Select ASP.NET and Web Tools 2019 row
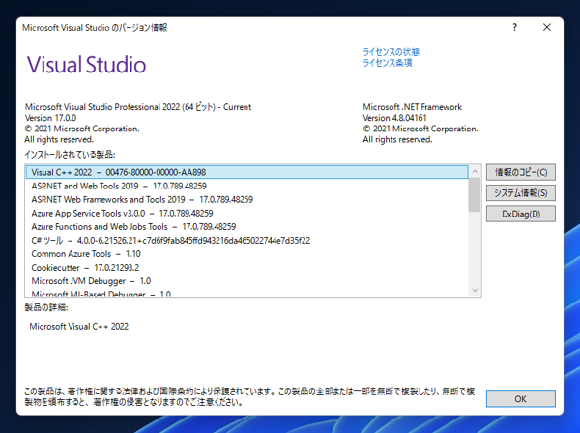The image size is (580, 433). click(247, 186)
